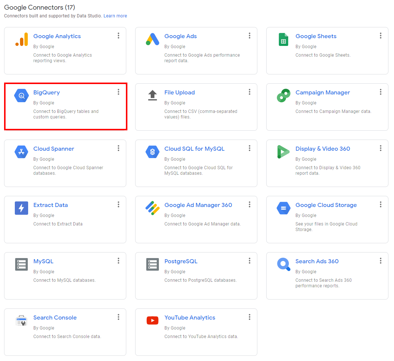Open the three-dot menu on Search Ads 360
The height and width of the screenshot is (361, 394).
click(x=381, y=261)
